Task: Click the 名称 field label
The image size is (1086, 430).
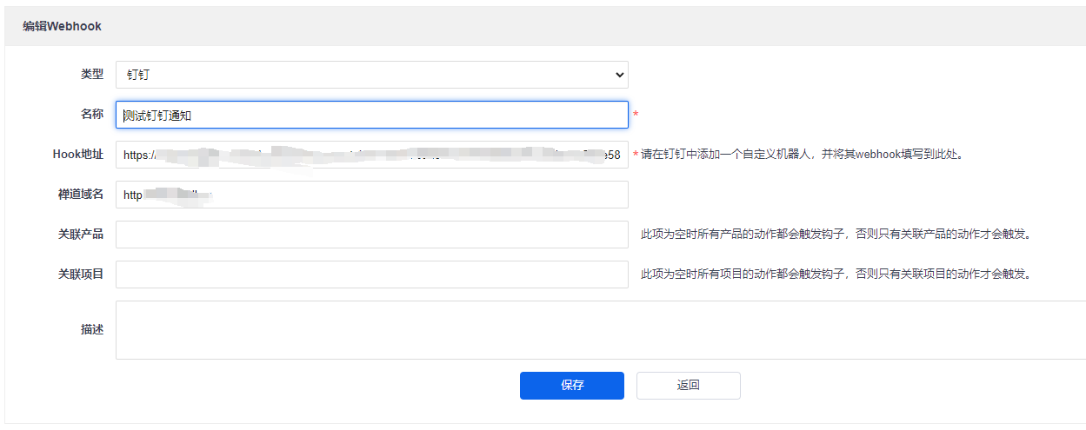Action: click(91, 115)
